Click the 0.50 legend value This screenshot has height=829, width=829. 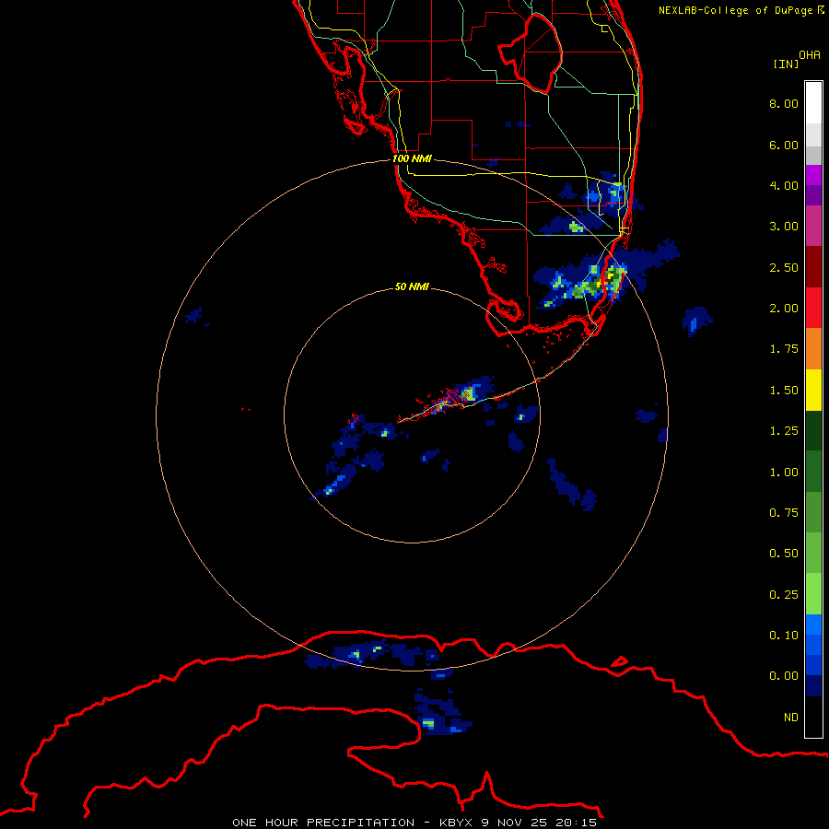pos(784,554)
